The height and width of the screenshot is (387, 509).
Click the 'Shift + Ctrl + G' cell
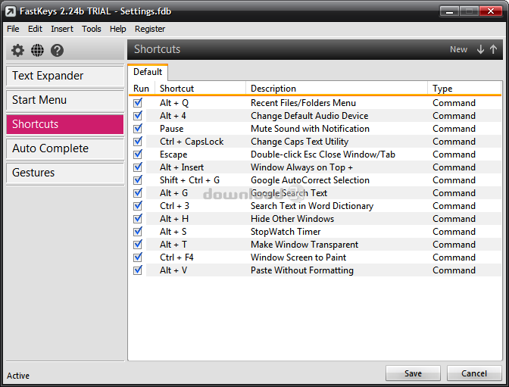click(189, 180)
